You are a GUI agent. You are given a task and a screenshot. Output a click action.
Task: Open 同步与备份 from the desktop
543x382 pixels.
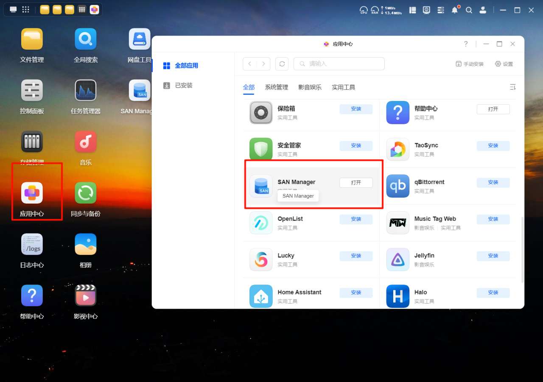pos(86,193)
